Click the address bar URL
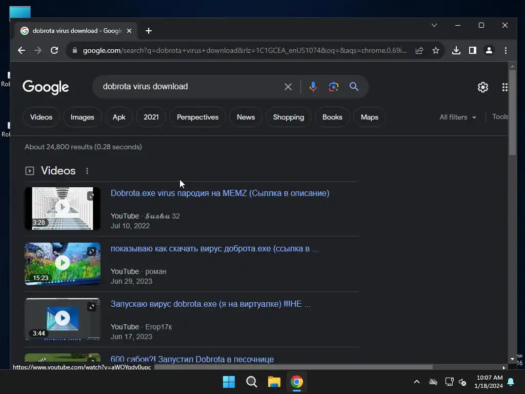Screen dimensions: 525x394 click(245, 51)
